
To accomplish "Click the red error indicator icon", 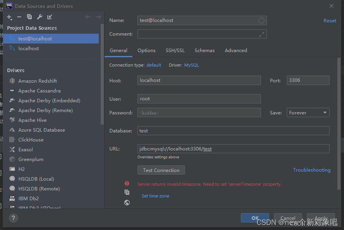I will (127, 183).
